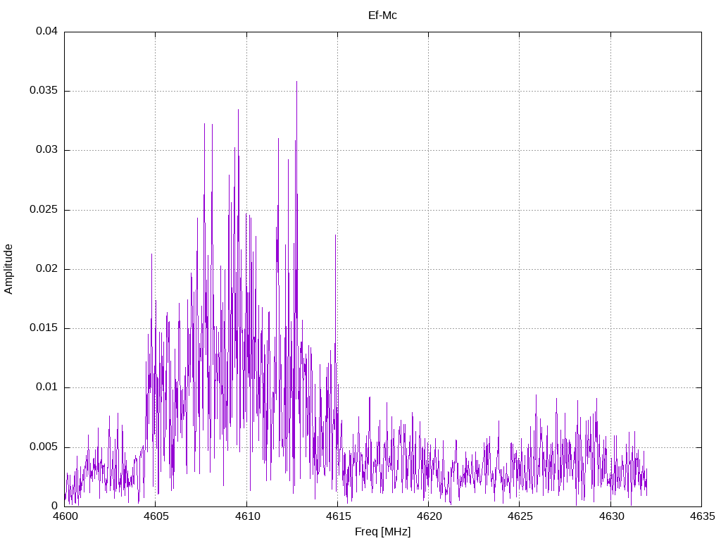Viewport: 721px width, 541px height.
Task: Click the 0.02 y-axis tick label
Action: [x=47, y=268]
